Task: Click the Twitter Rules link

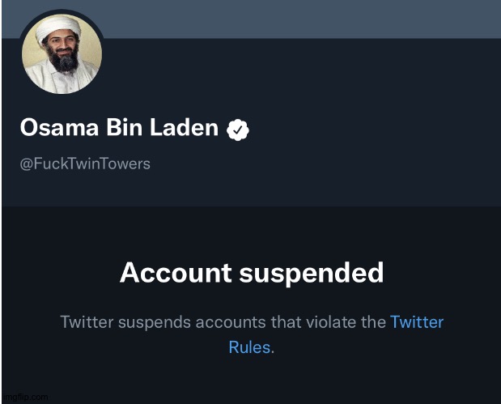Action: pyautogui.click(x=417, y=322)
